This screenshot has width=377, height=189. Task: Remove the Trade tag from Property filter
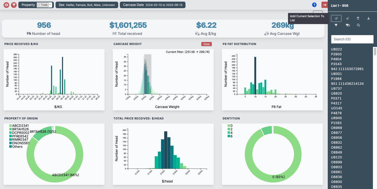pos(39,5)
